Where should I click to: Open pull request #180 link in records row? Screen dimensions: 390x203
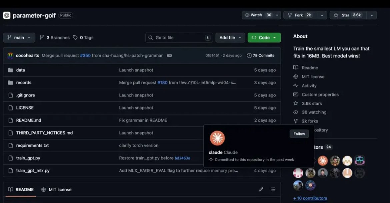162,83
